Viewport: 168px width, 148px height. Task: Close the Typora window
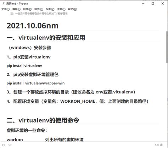pos(163,4)
